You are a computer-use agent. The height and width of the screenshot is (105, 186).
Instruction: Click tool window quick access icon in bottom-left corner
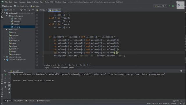[2, 104]
